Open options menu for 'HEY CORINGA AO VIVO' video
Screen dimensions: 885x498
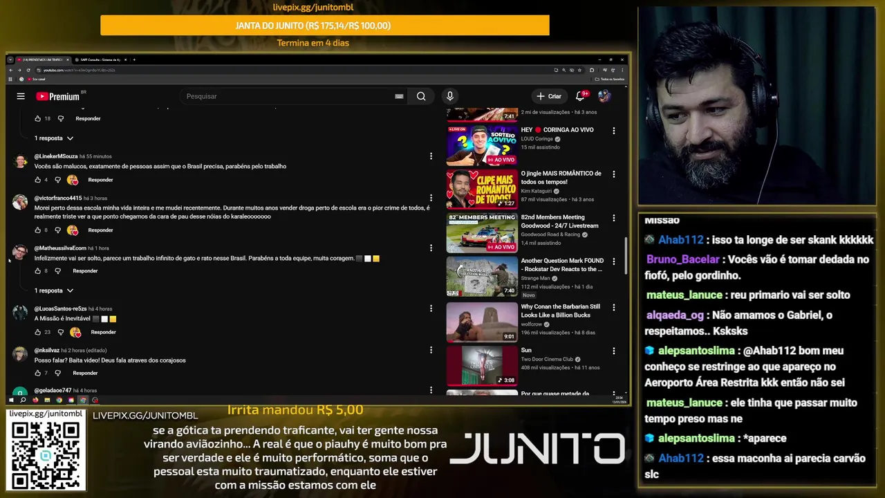point(613,130)
